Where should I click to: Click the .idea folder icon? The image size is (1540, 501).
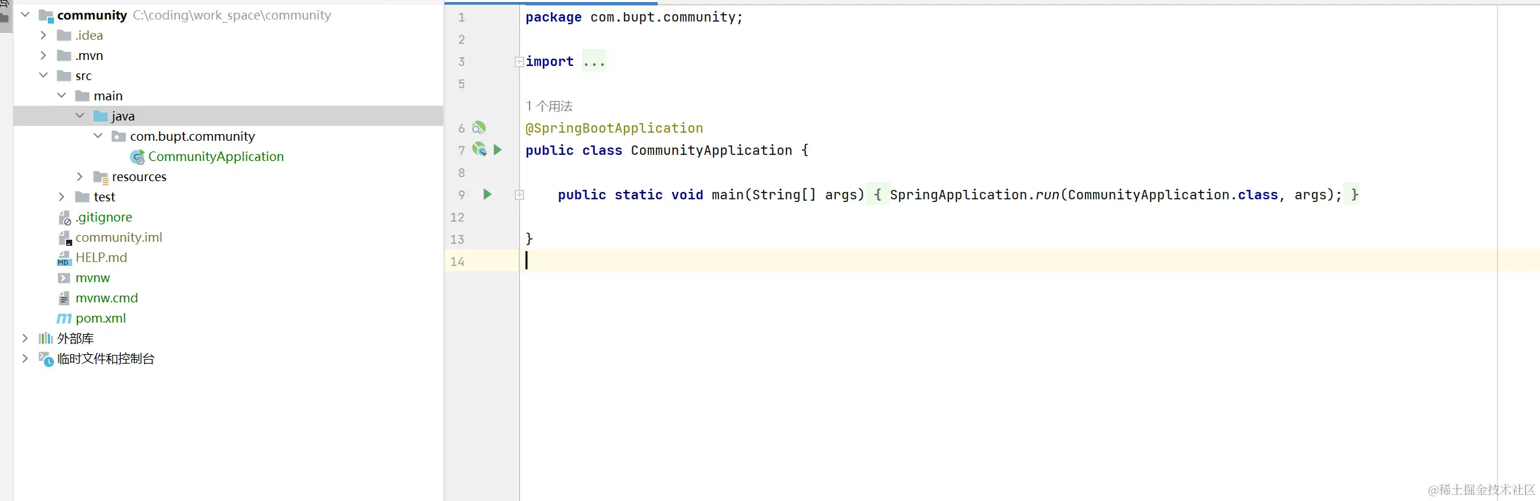click(x=64, y=35)
